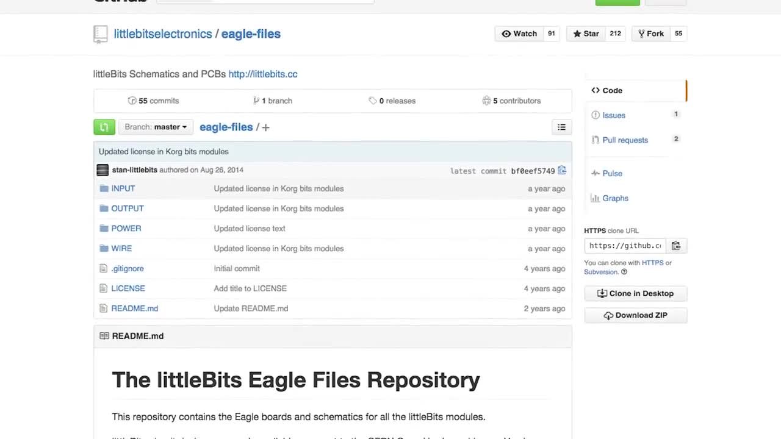Screen dimensions: 781x439
Task: Click the branch icon next to 1 branch
Action: coord(256,101)
